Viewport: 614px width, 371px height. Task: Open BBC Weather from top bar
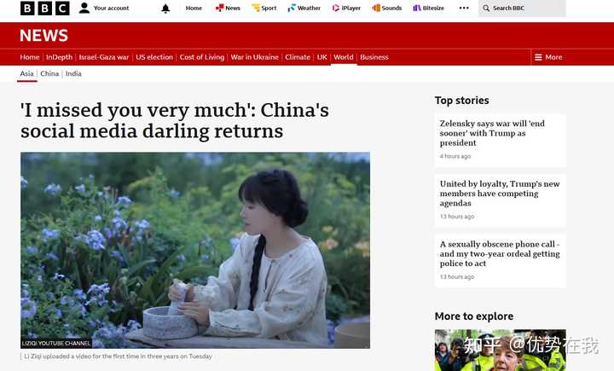(304, 8)
